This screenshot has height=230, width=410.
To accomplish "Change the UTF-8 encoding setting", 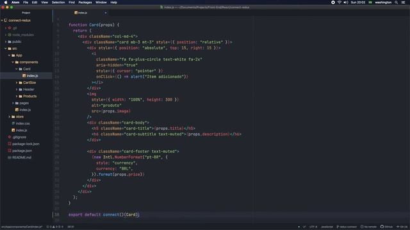I will [x=313, y=227].
